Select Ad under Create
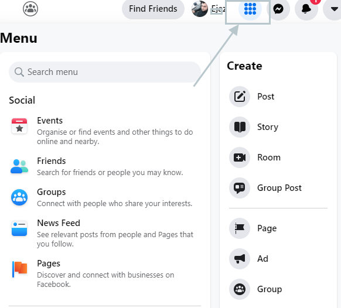 (x=262, y=259)
